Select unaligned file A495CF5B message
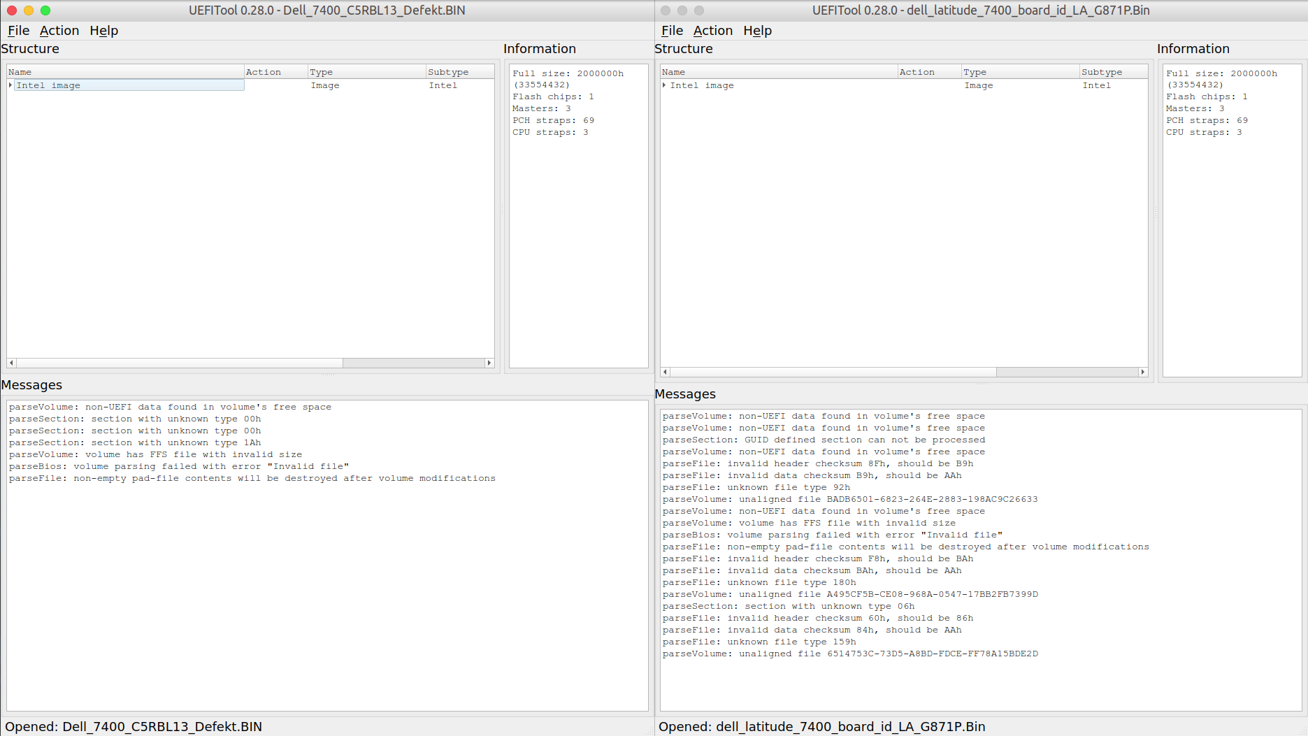 [850, 594]
